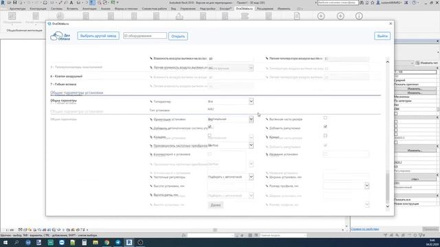This screenshot has height=247, width=440.
Task: Toggle 'Комментарий к установке' checkbox
Action: point(209,154)
